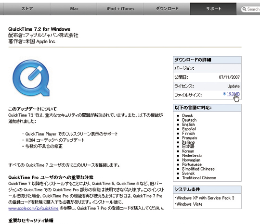Click the このアップデートについて heading
Screen dimensions: 260x224
tap(33, 109)
